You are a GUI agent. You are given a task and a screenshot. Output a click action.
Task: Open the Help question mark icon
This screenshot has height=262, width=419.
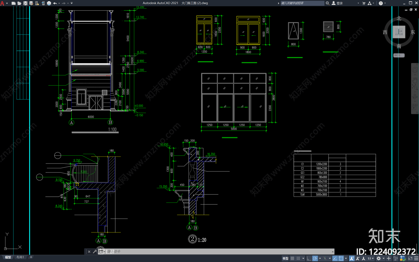click(381, 3)
